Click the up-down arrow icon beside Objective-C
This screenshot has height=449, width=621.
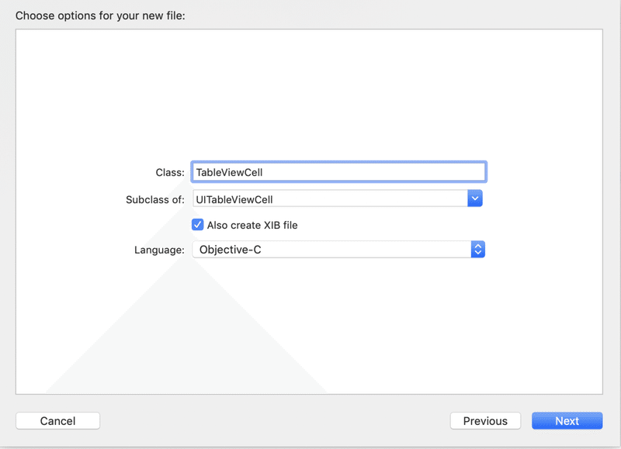pos(478,249)
